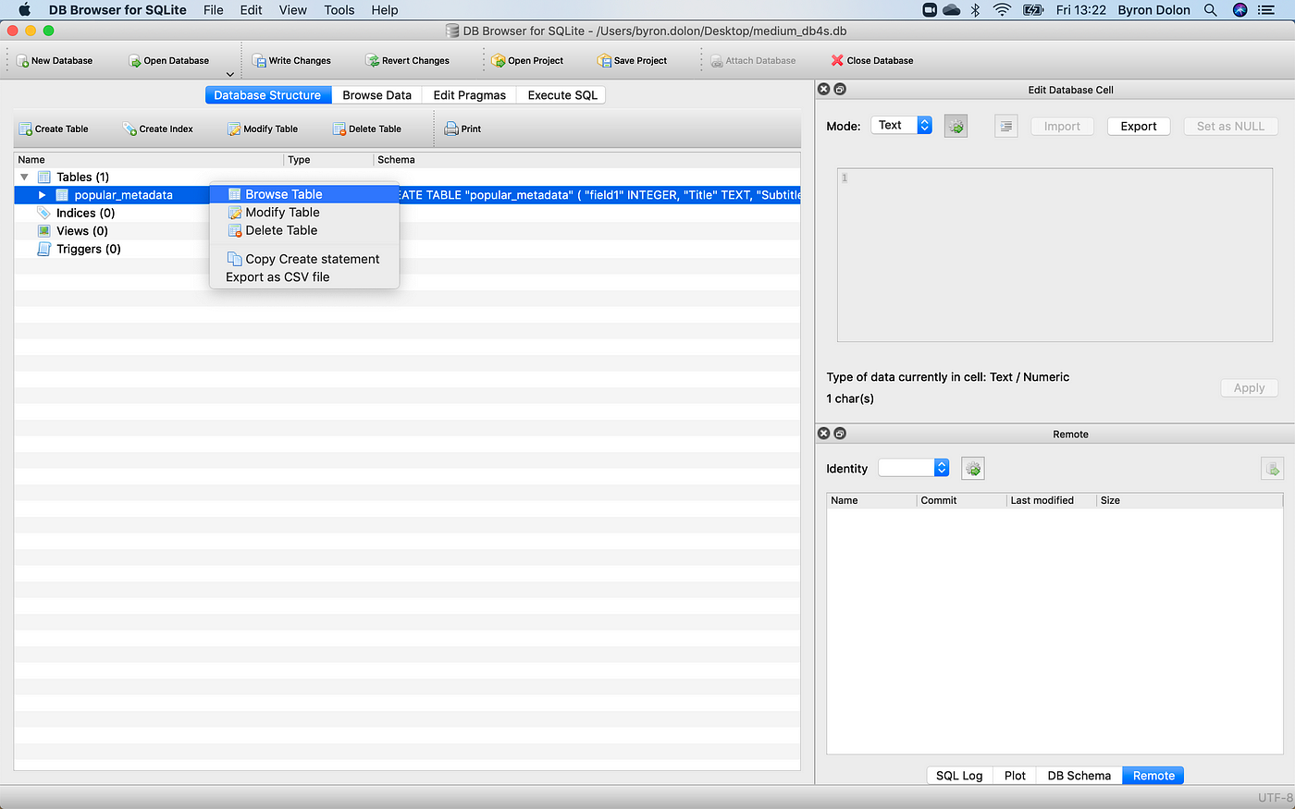Click the Print icon button

pyautogui.click(x=462, y=129)
